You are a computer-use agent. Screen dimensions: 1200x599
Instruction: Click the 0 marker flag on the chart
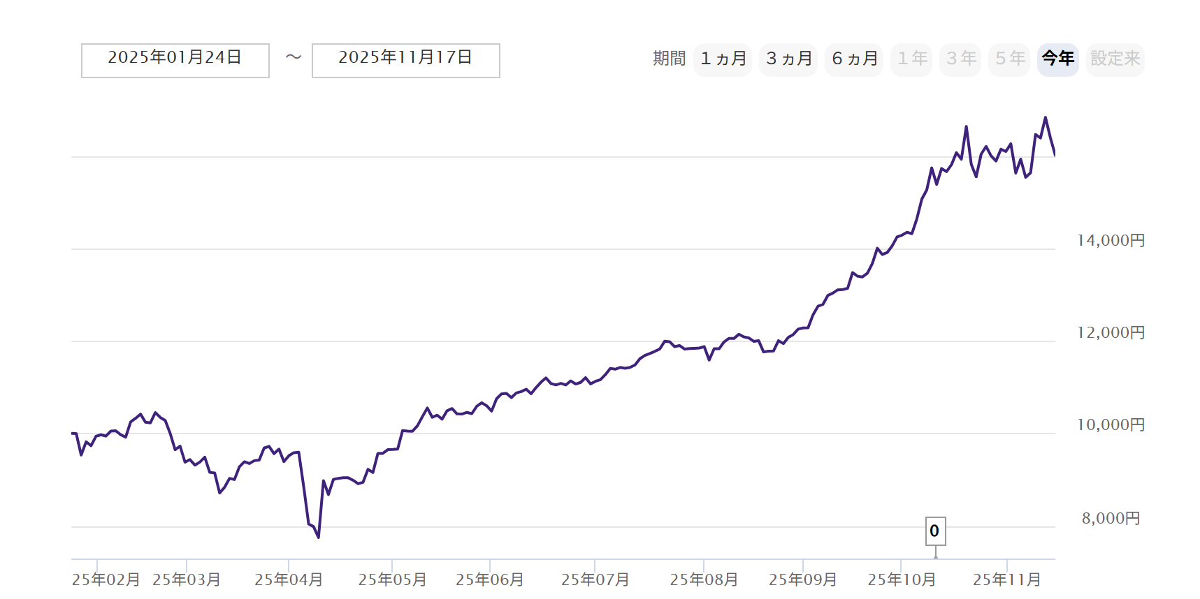(935, 531)
